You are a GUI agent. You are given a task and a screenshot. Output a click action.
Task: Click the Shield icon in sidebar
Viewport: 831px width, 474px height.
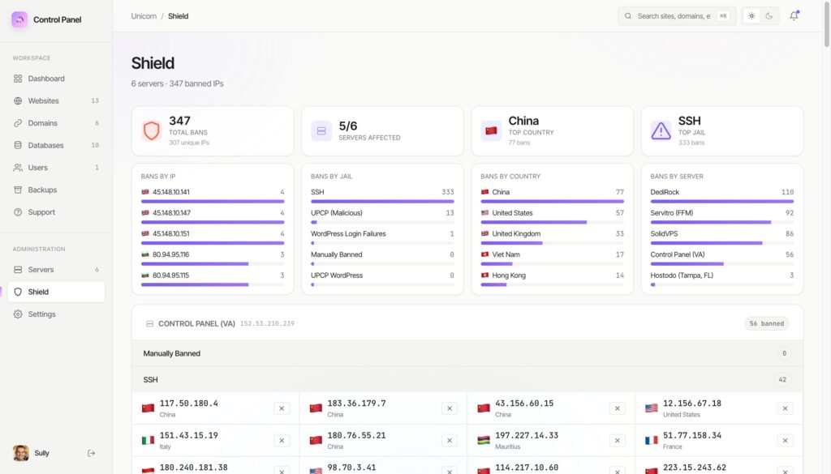(x=18, y=292)
